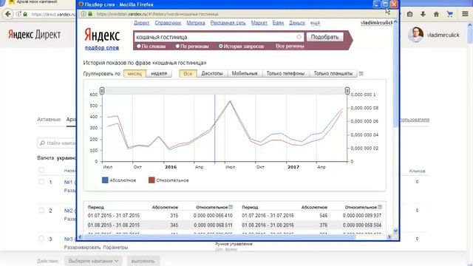The height and width of the screenshot is (266, 473).
Task: Check the select-all campaigns checkbox
Action: (41, 170)
